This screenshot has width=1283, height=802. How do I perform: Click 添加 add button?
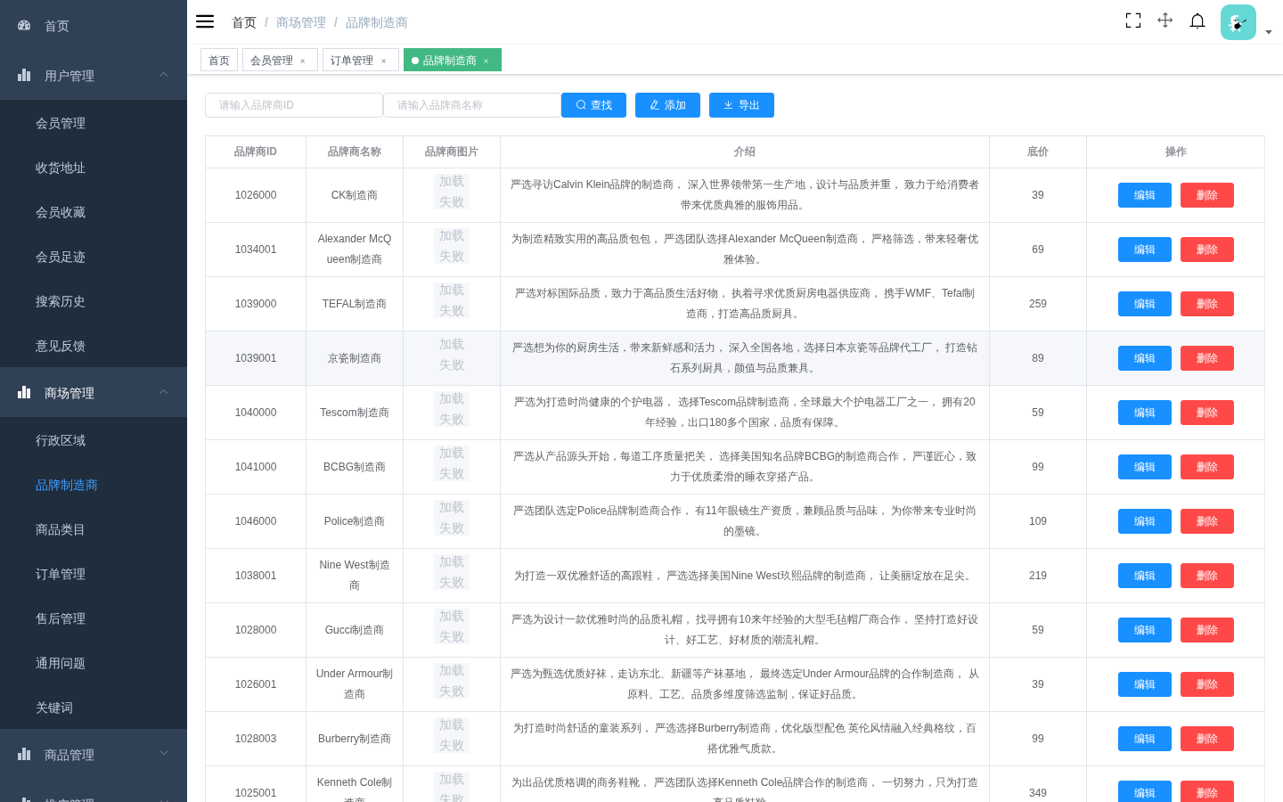(x=667, y=105)
